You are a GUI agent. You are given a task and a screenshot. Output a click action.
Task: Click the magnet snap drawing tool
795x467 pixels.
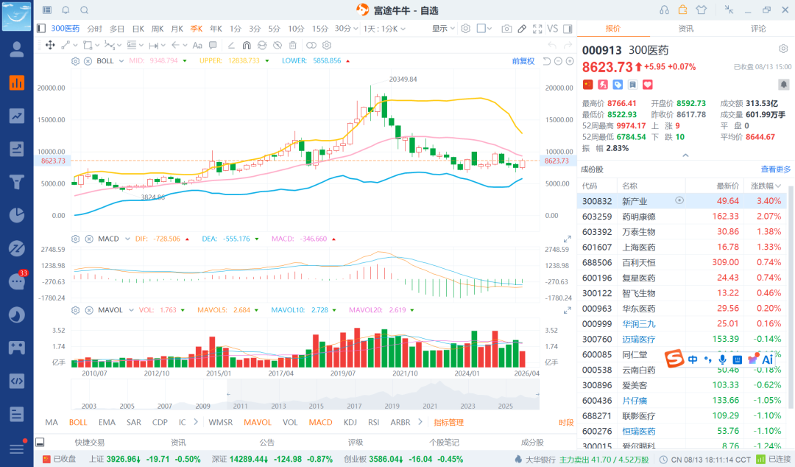(247, 45)
